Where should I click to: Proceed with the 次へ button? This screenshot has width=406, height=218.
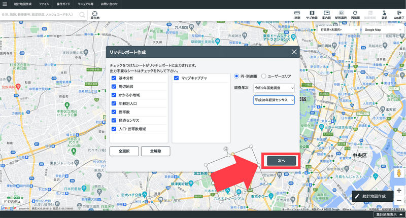282,161
